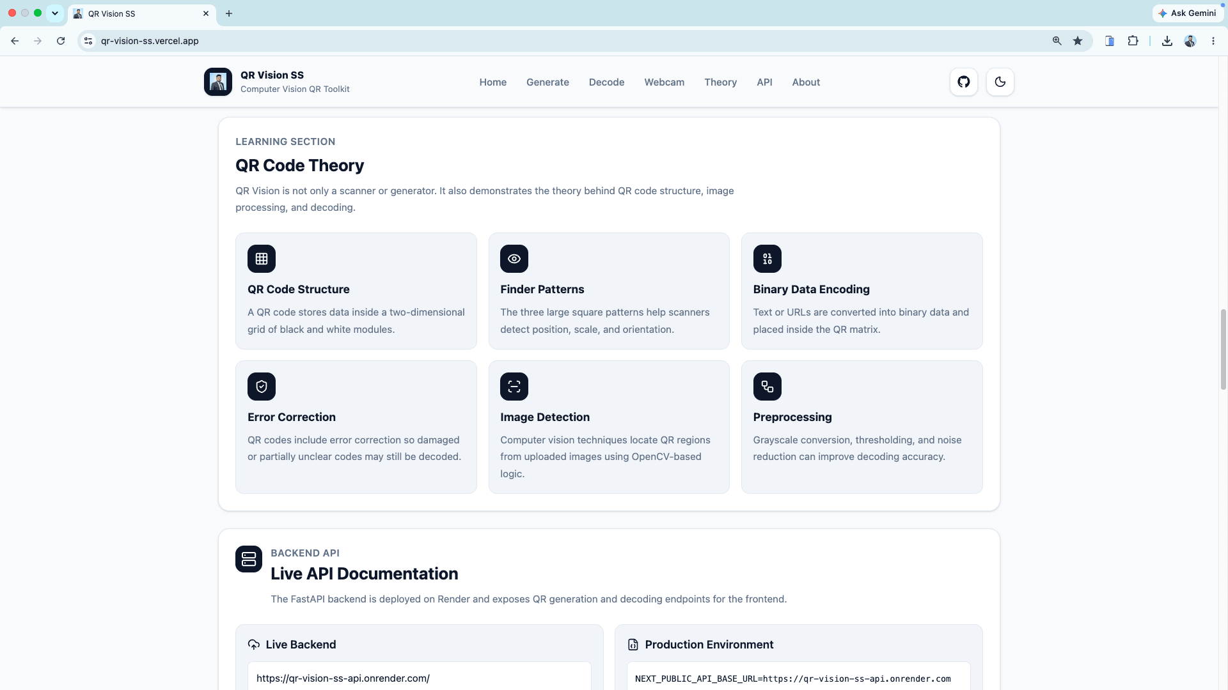This screenshot has width=1228, height=690.
Task: Click the grid icon on QR Code Structure card
Action: point(262,259)
